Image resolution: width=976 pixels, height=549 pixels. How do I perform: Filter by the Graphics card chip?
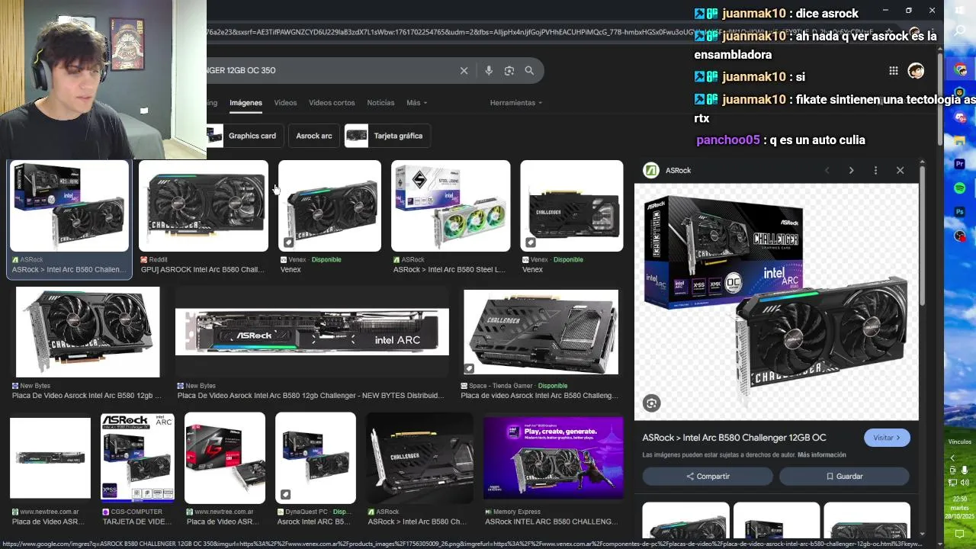[245, 136]
